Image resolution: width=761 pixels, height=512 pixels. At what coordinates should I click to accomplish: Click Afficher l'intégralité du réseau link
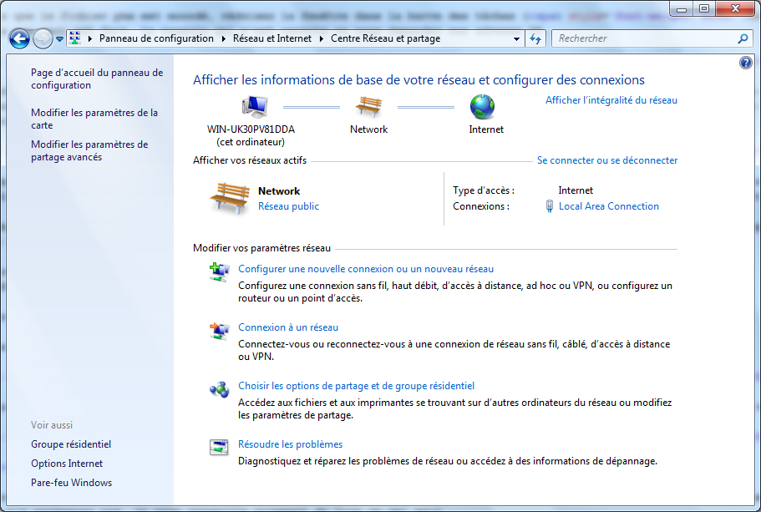click(x=611, y=100)
